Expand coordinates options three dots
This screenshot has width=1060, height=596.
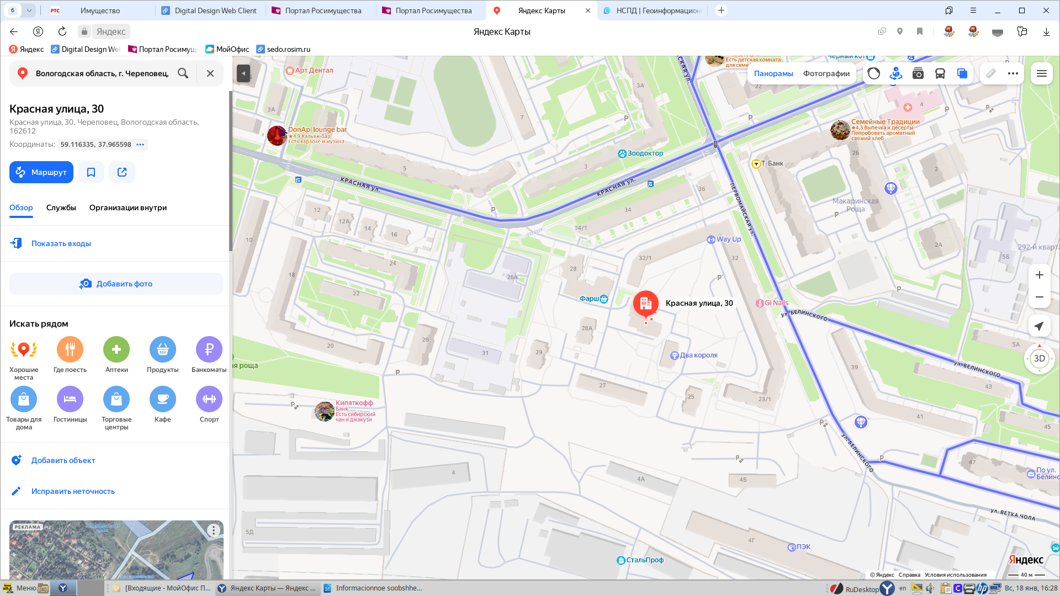(x=140, y=145)
